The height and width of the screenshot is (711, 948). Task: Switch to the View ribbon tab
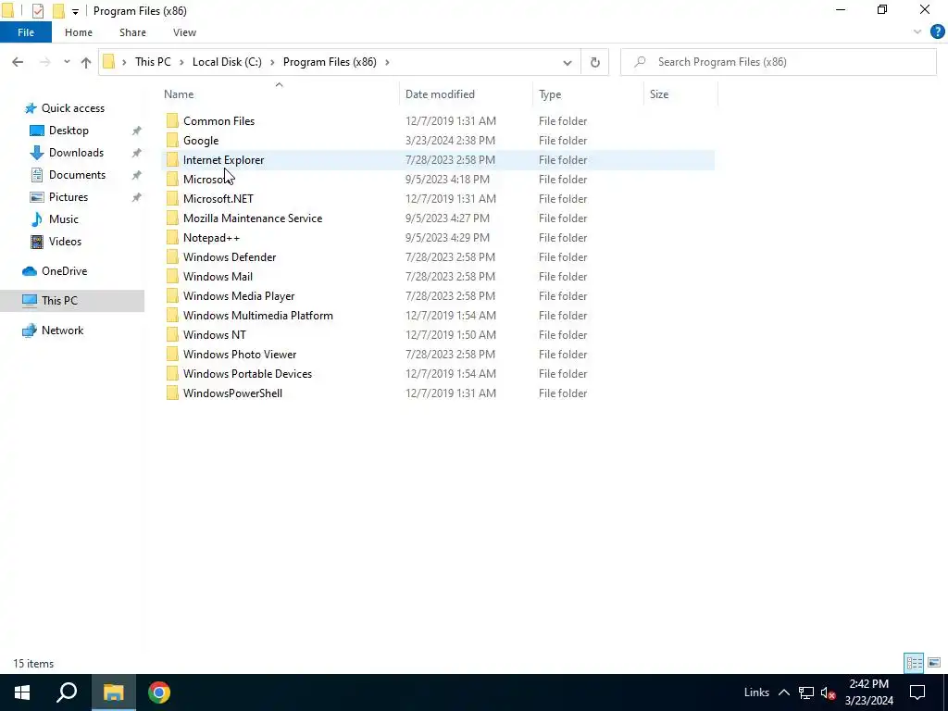click(184, 32)
